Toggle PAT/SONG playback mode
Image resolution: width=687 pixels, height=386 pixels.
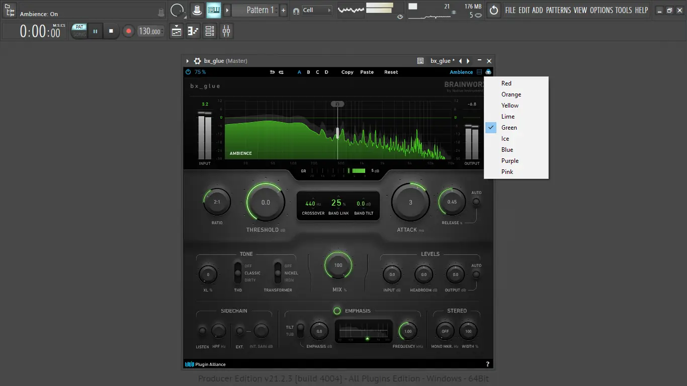[79, 31]
